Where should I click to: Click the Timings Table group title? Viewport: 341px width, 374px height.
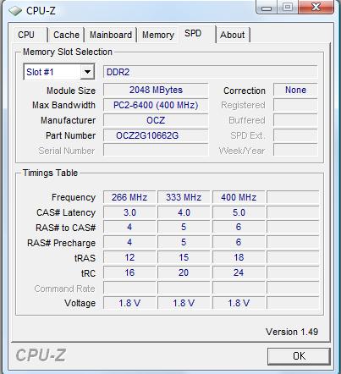click(50, 173)
